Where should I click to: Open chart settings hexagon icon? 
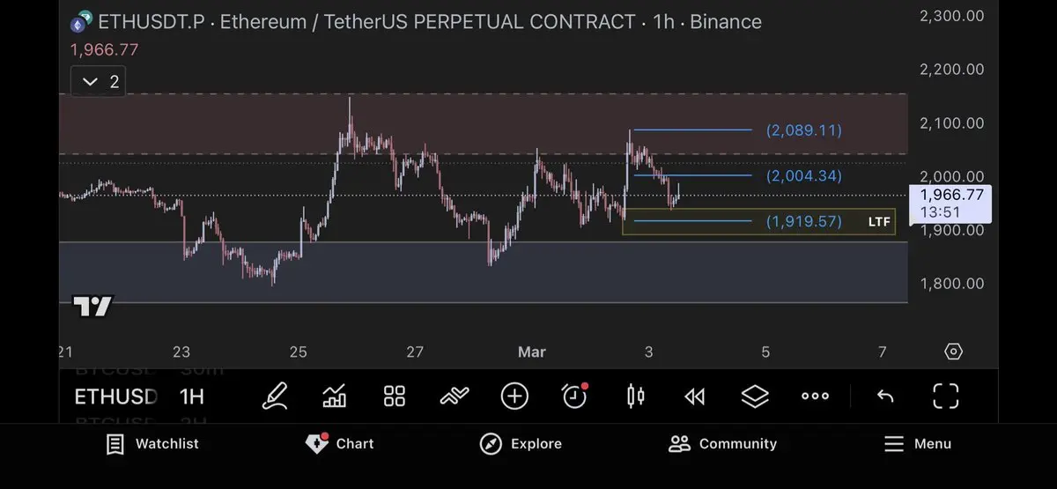click(953, 352)
